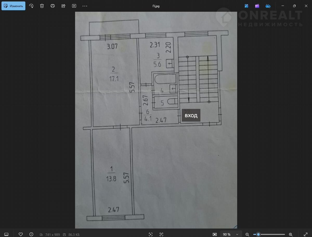Show file info with the info icon
This screenshot has width=312, height=237.
pos(31,234)
